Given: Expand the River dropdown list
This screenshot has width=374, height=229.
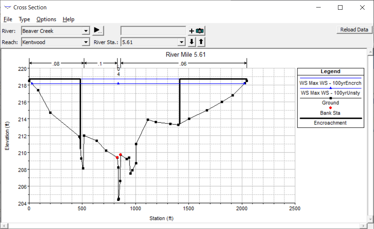Looking at the screenshot, I should [x=86, y=31].
